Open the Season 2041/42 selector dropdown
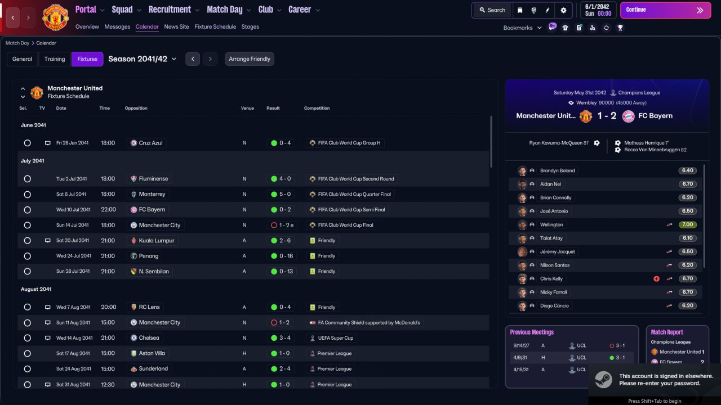Image resolution: width=721 pixels, height=405 pixels. click(143, 59)
